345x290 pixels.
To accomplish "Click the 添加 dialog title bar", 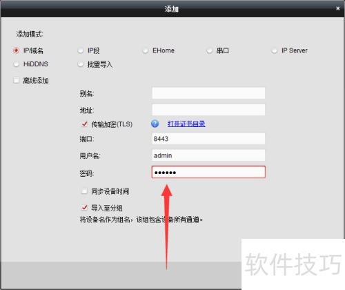I will click(172, 9).
